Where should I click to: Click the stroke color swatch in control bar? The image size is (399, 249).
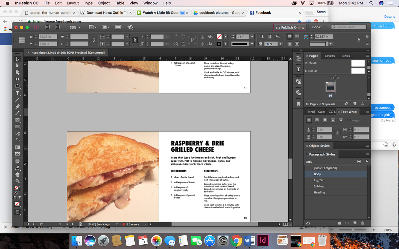219,44
